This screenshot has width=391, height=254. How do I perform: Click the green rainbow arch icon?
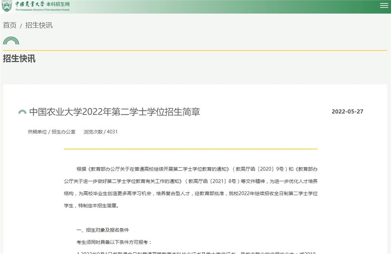tap(11, 41)
